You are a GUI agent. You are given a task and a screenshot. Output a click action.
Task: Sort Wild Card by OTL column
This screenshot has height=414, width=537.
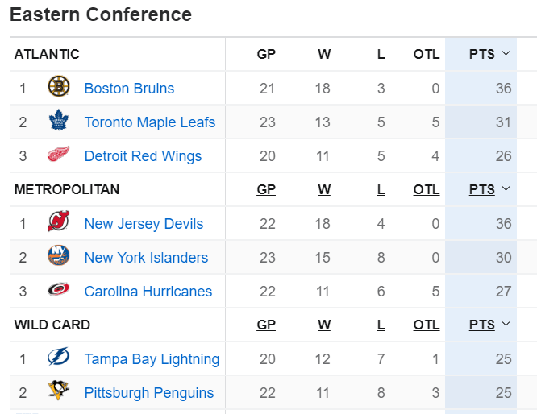point(427,325)
